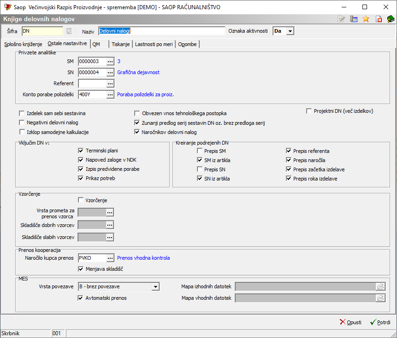Confirm with the Potrdi button
Image resolution: width=397 pixels, height=338 pixels.
380,322
